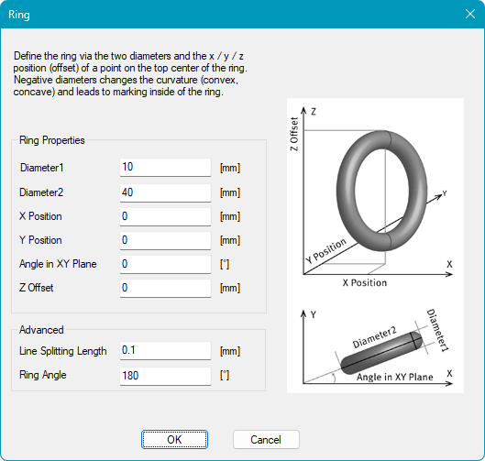Image resolution: width=485 pixels, height=461 pixels.
Task: Click the [mm] unit next to Diameter1
Action: click(x=230, y=168)
